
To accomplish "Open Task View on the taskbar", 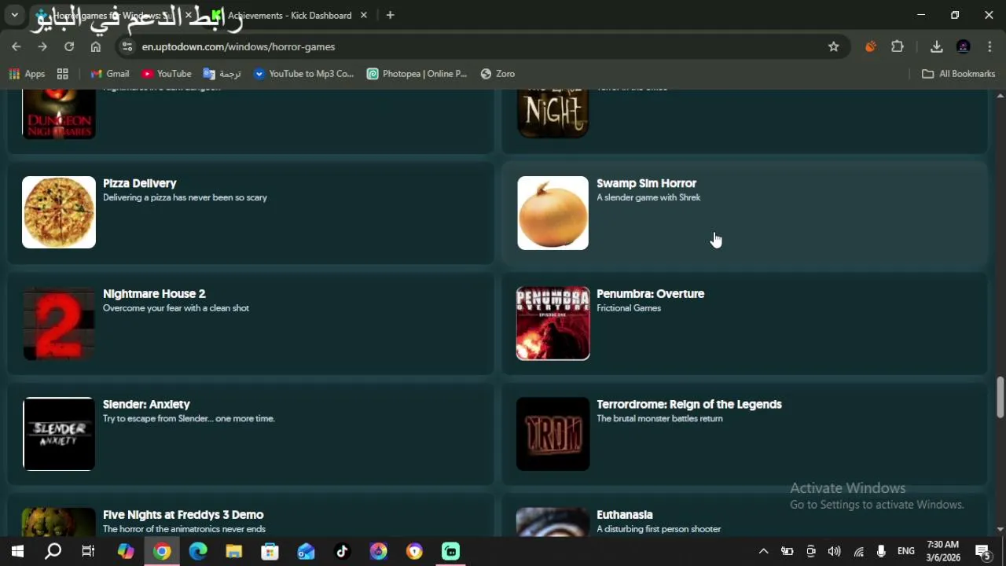I will point(88,551).
